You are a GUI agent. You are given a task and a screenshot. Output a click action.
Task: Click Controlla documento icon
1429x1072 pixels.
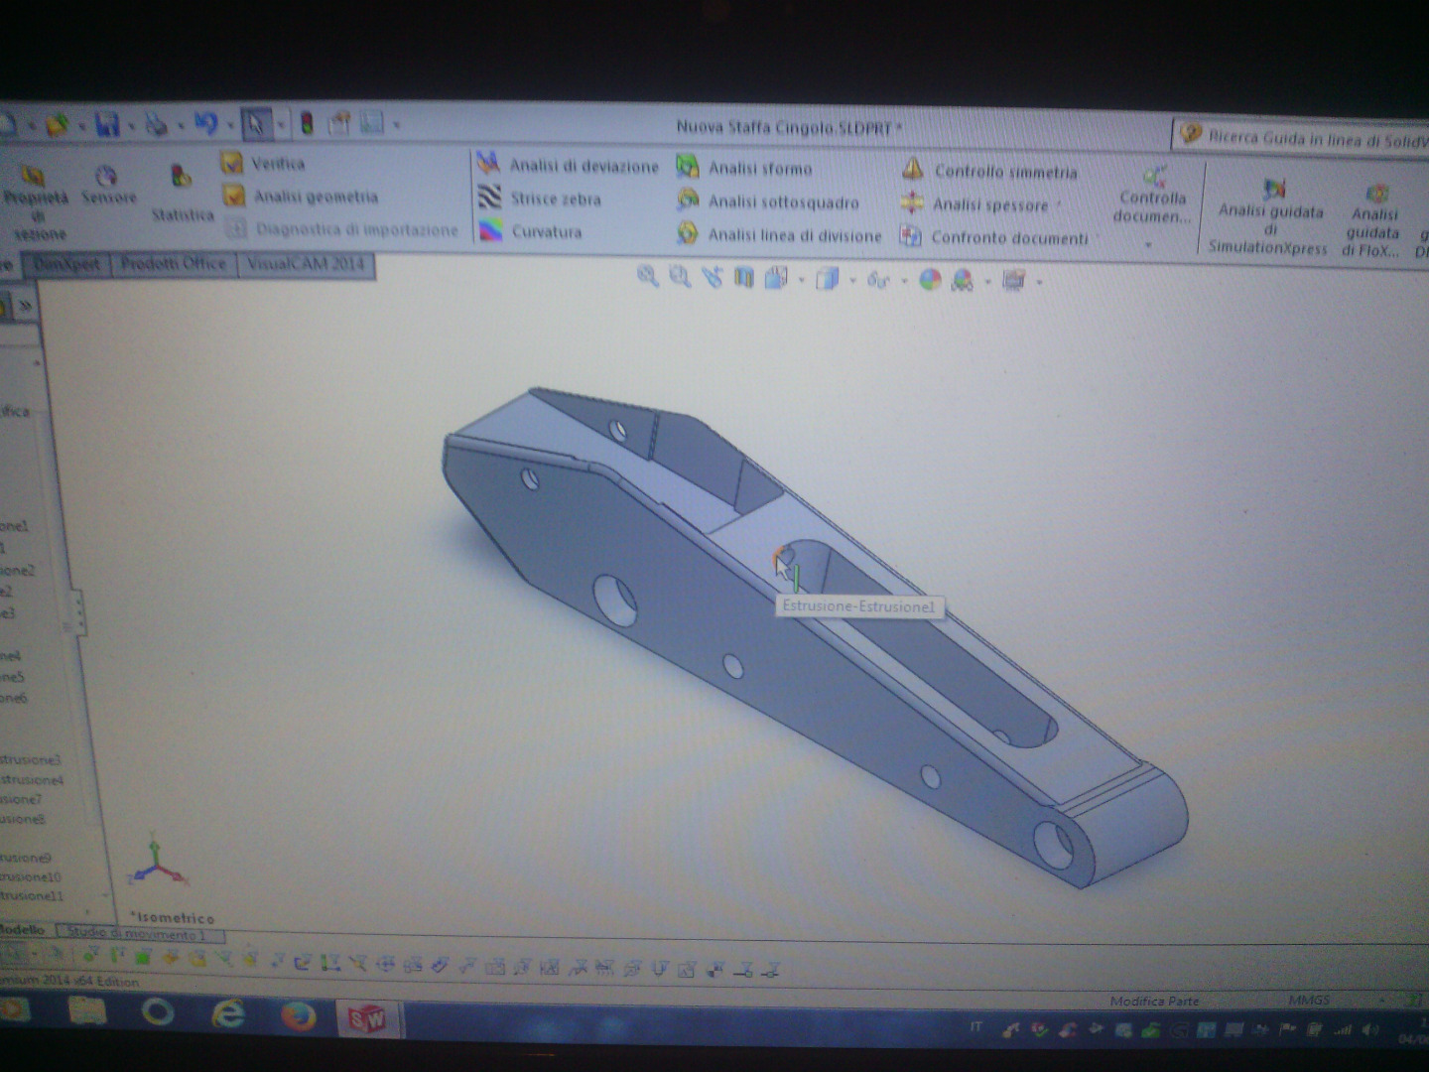(1153, 179)
